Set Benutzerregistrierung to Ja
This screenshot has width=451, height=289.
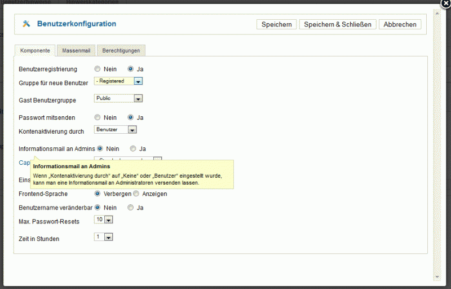[x=131, y=69]
